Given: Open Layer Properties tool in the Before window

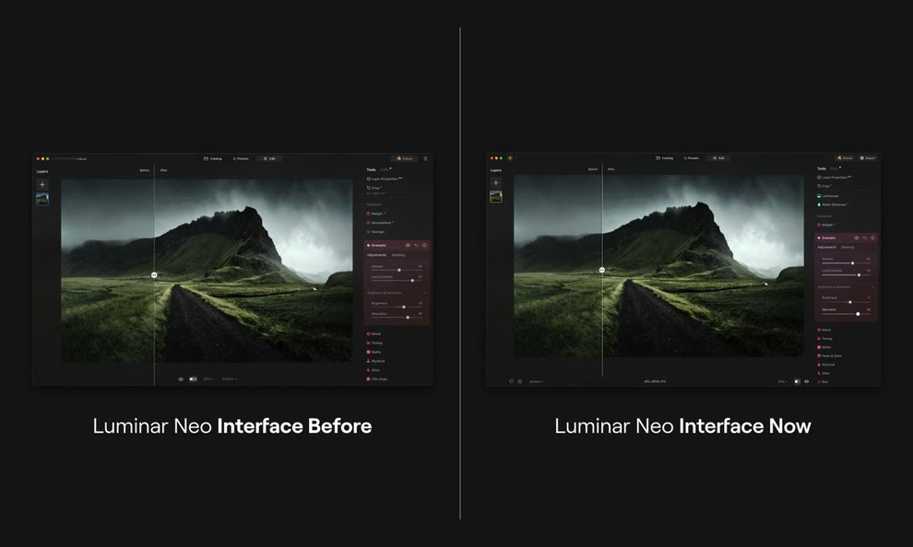Looking at the screenshot, I should pyautogui.click(x=385, y=179).
